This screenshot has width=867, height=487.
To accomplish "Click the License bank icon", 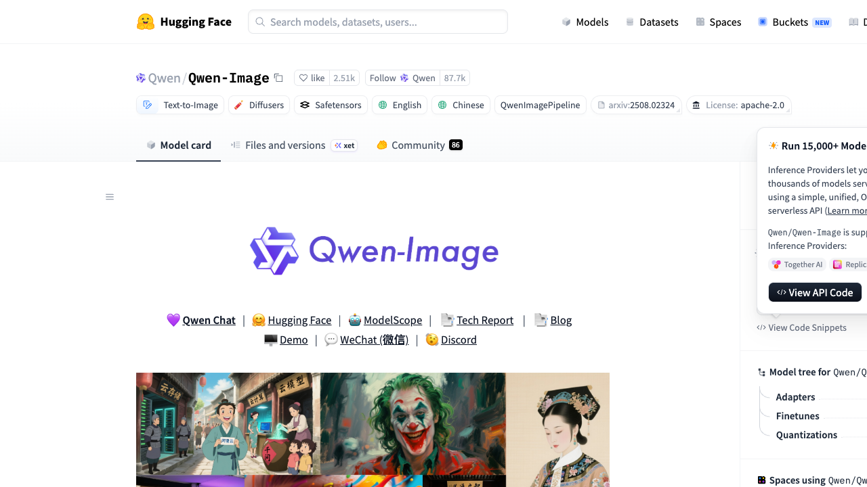I will pos(696,105).
